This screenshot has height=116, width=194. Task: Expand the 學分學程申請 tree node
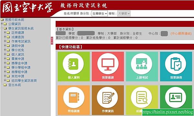[5, 67]
